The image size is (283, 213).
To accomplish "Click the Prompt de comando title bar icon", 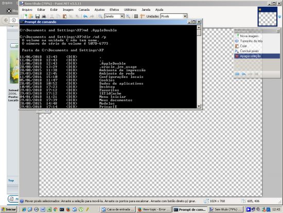I will point(22,22).
